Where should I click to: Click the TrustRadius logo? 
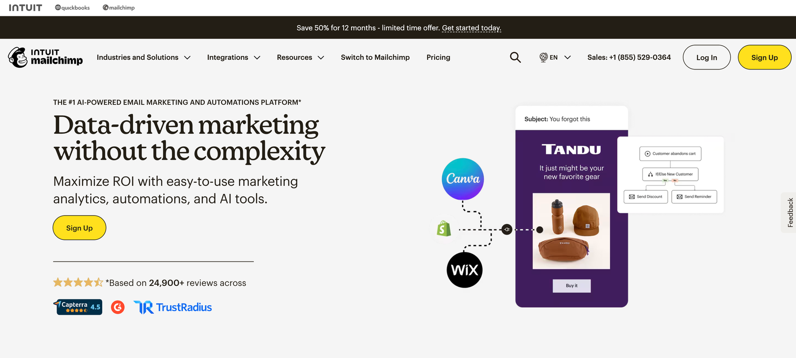coord(173,307)
